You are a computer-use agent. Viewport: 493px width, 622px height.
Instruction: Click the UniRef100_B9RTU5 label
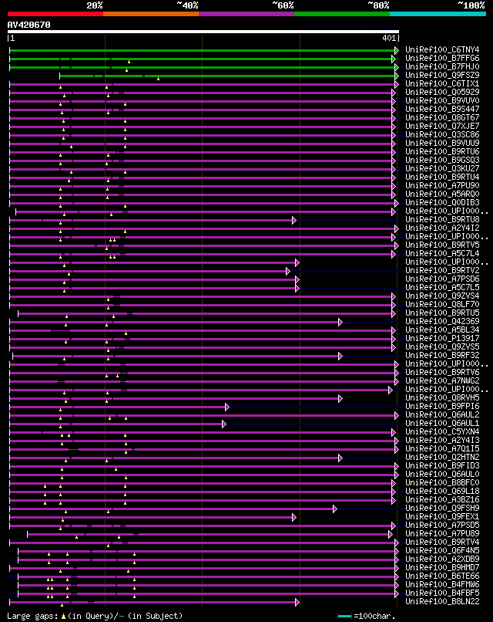442,313
